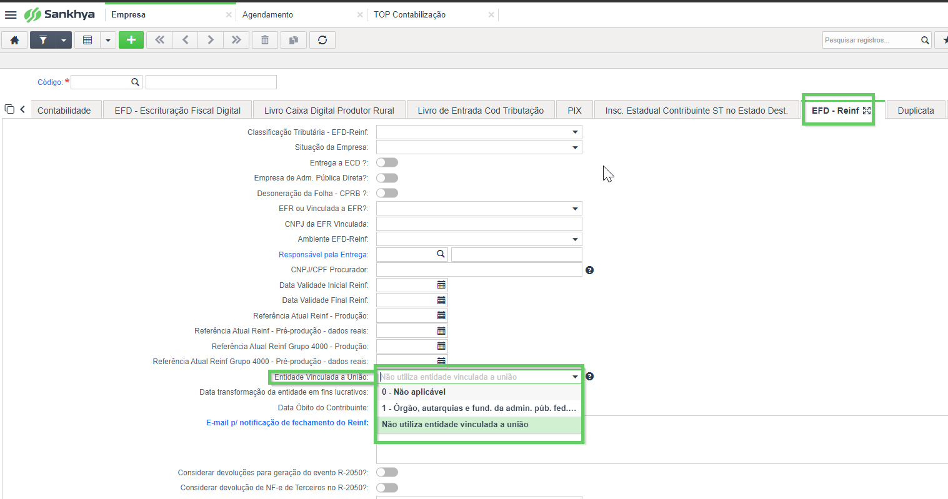
Task: Open calendar for Reinf Grupo 4000 - Produção
Action: coord(441,346)
